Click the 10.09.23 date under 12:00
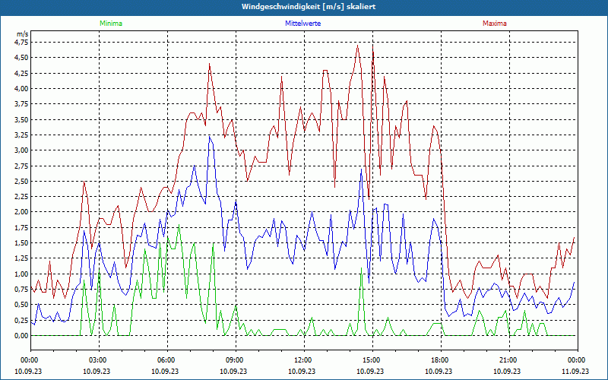The height and width of the screenshot is (380, 608). pos(302,371)
